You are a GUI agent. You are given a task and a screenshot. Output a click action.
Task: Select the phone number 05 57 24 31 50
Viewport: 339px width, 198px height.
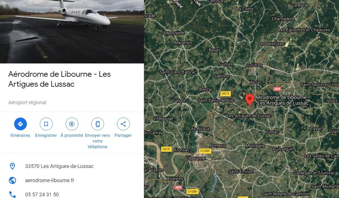(x=42, y=195)
